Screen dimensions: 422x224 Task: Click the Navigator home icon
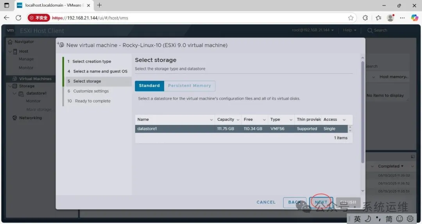pyautogui.click(x=10, y=42)
